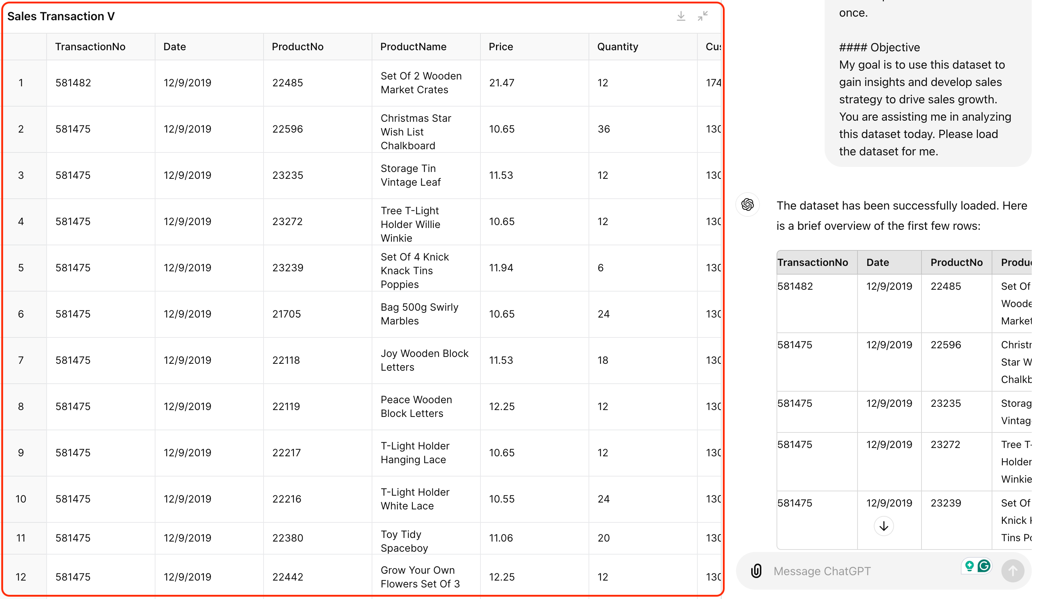The height and width of the screenshot is (599, 1039).
Task: Click the ChatGPT assistant avatar icon
Action: pos(747,204)
